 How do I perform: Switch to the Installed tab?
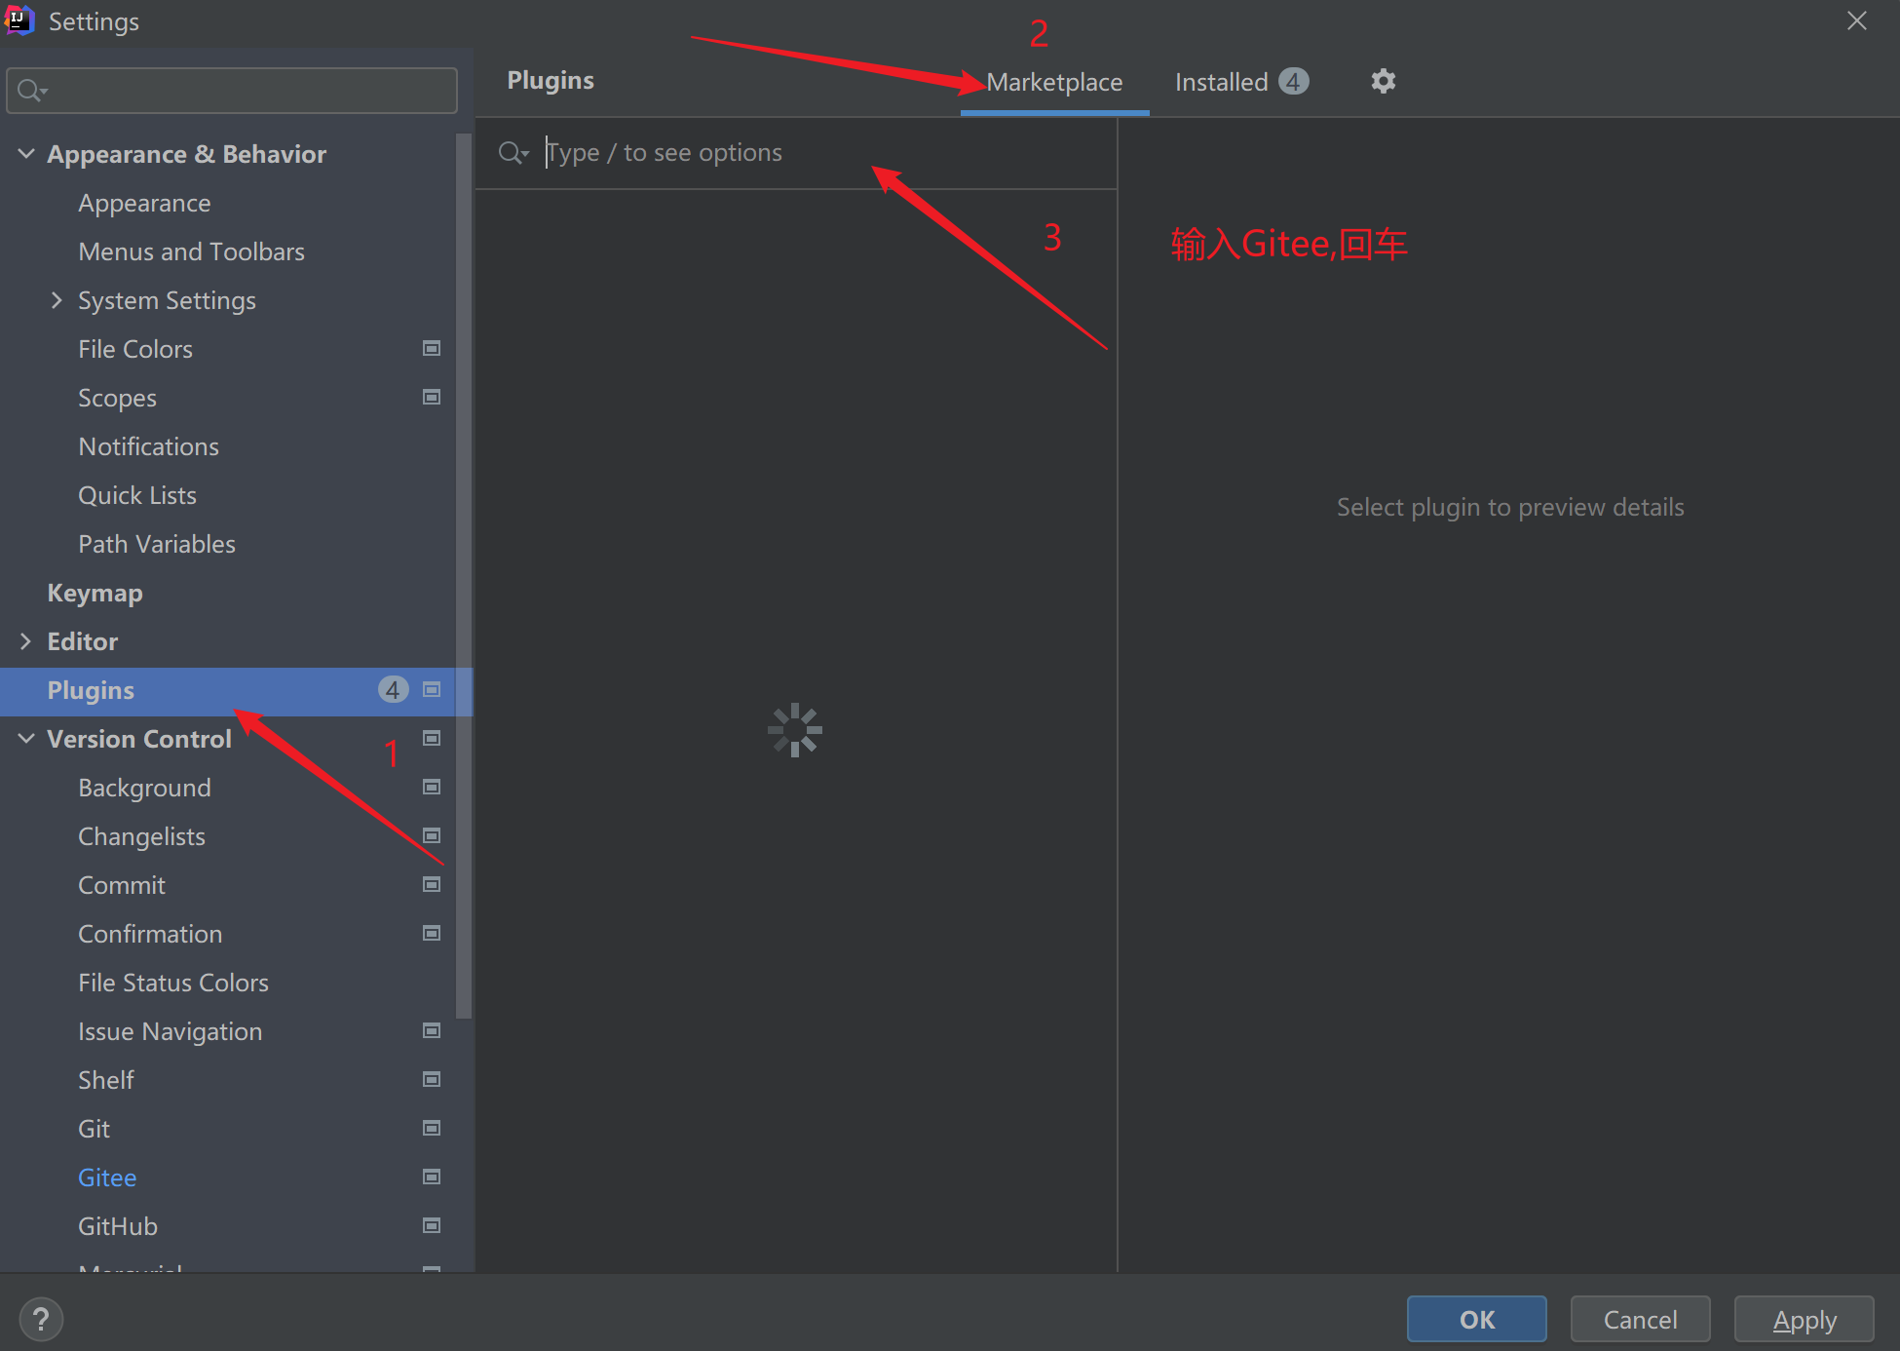(x=1240, y=83)
